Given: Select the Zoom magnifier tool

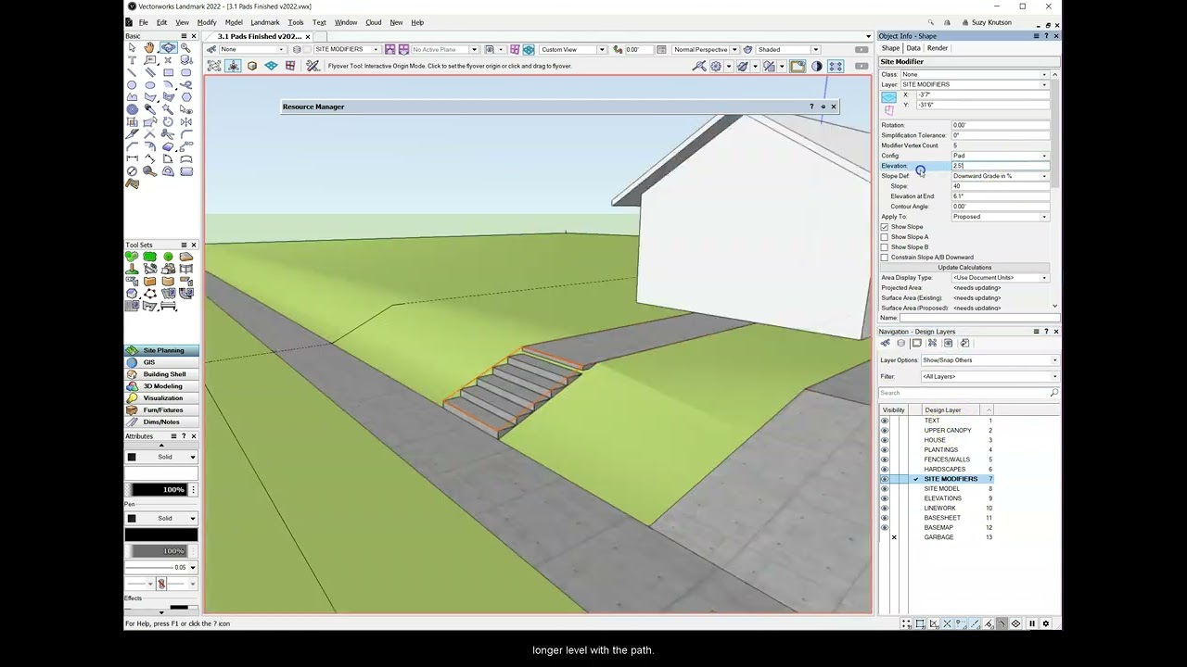Looking at the screenshot, I should 185,48.
